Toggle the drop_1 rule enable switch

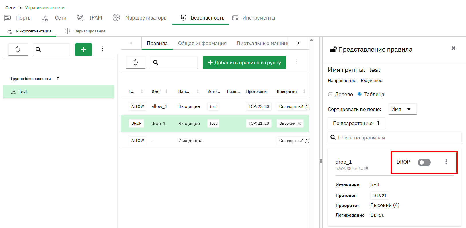(x=424, y=162)
